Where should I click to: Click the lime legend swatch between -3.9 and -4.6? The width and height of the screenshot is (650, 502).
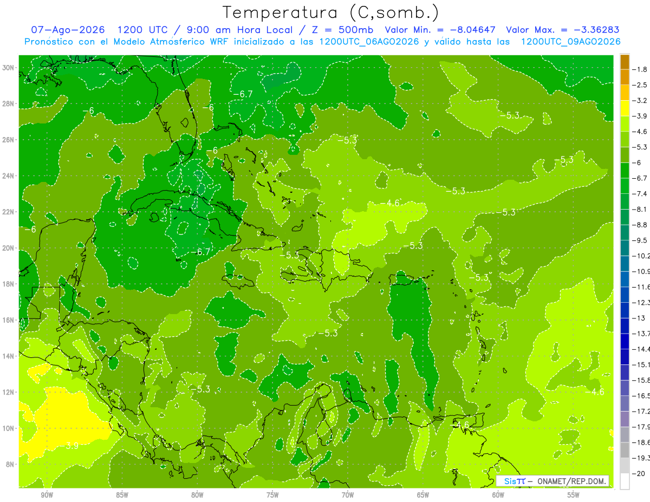(x=625, y=124)
